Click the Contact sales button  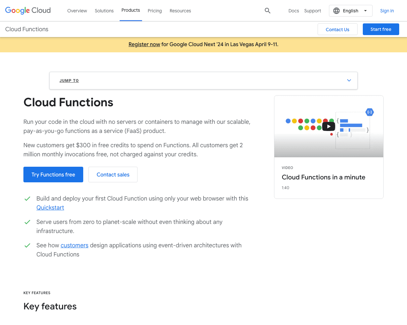point(113,175)
